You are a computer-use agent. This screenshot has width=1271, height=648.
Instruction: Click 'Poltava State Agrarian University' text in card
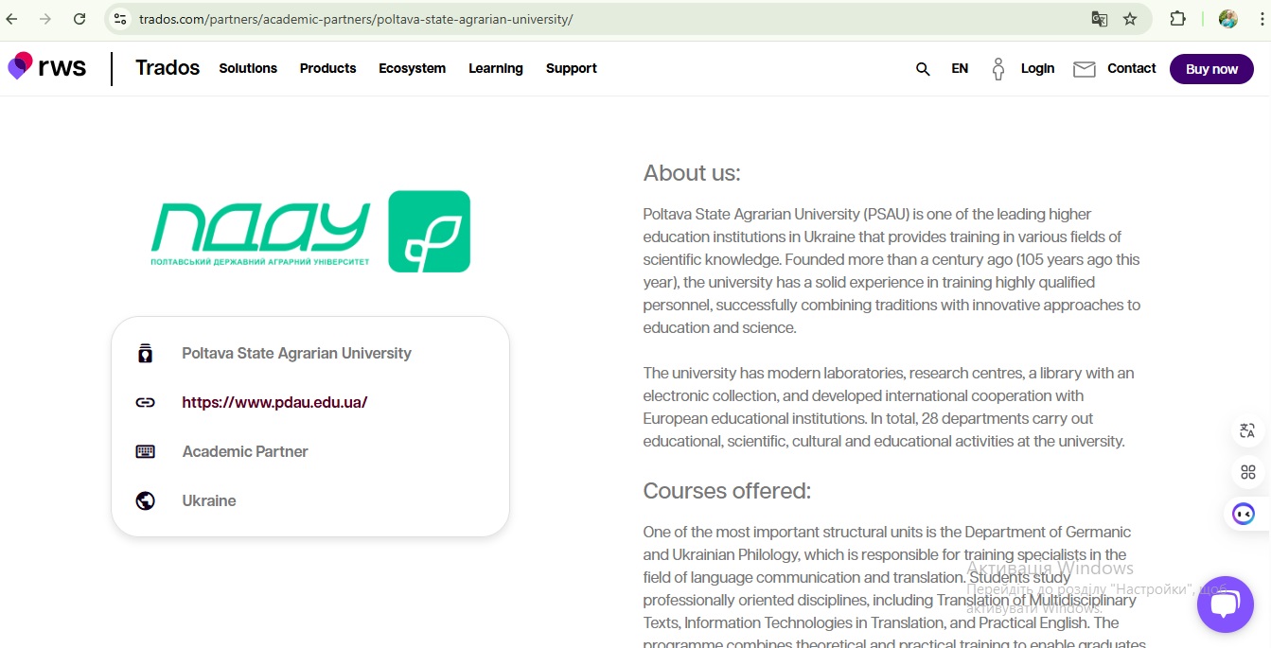tap(296, 353)
